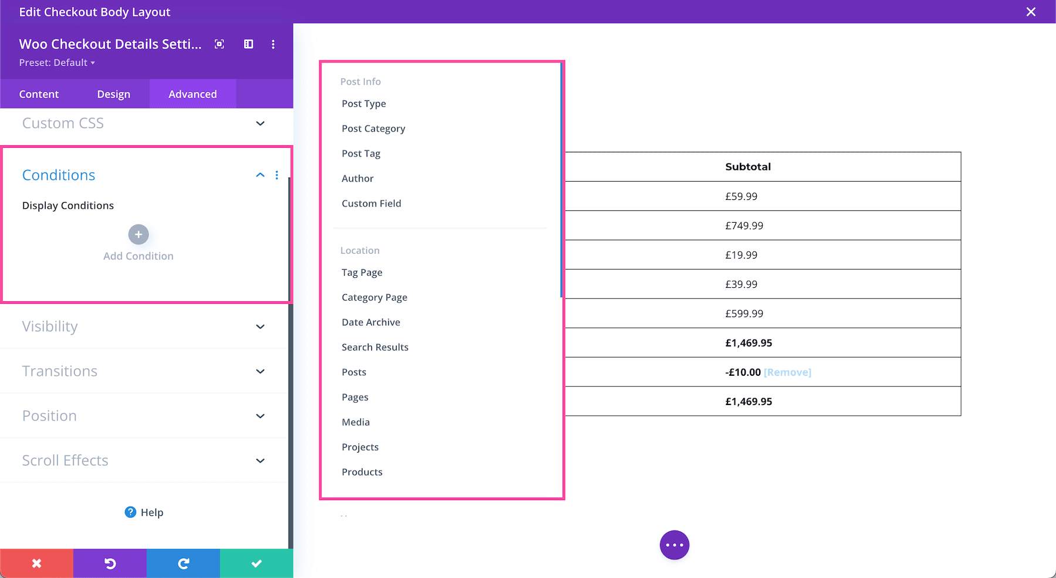The height and width of the screenshot is (578, 1056).
Task: Click the Remove link next to -£10.00 discount
Action: pyautogui.click(x=787, y=372)
